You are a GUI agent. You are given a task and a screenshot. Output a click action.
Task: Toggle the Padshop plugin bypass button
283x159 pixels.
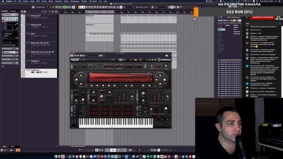pos(72,56)
